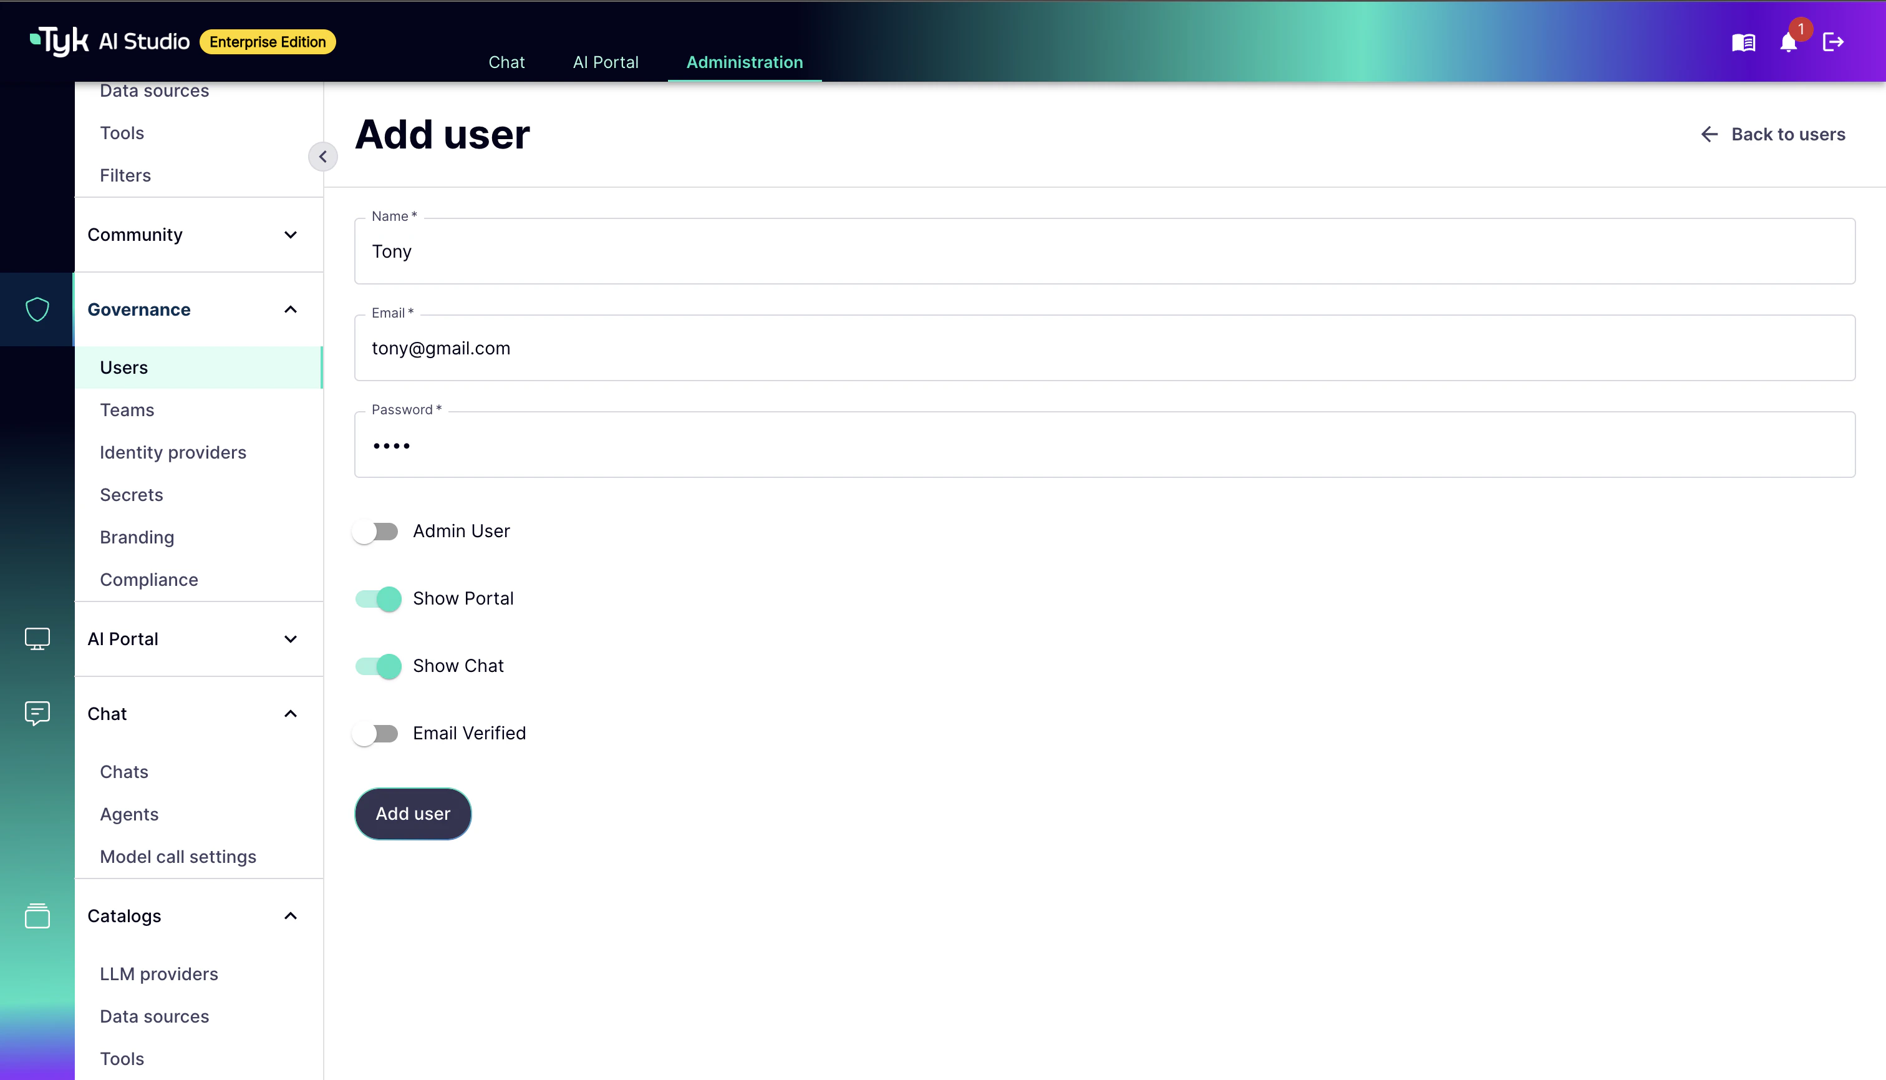Open the documentation book icon
The height and width of the screenshot is (1080, 1886).
click(x=1743, y=42)
